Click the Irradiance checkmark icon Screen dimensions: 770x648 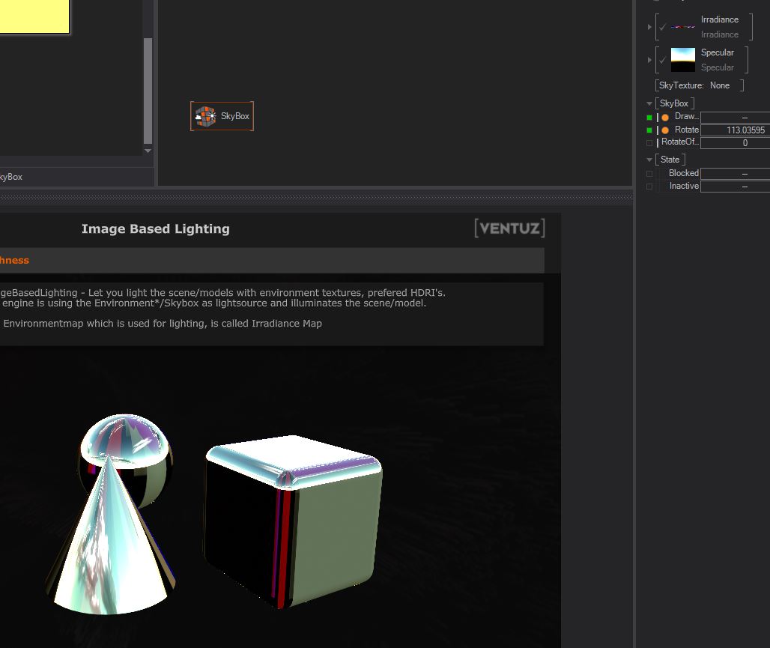coord(662,27)
